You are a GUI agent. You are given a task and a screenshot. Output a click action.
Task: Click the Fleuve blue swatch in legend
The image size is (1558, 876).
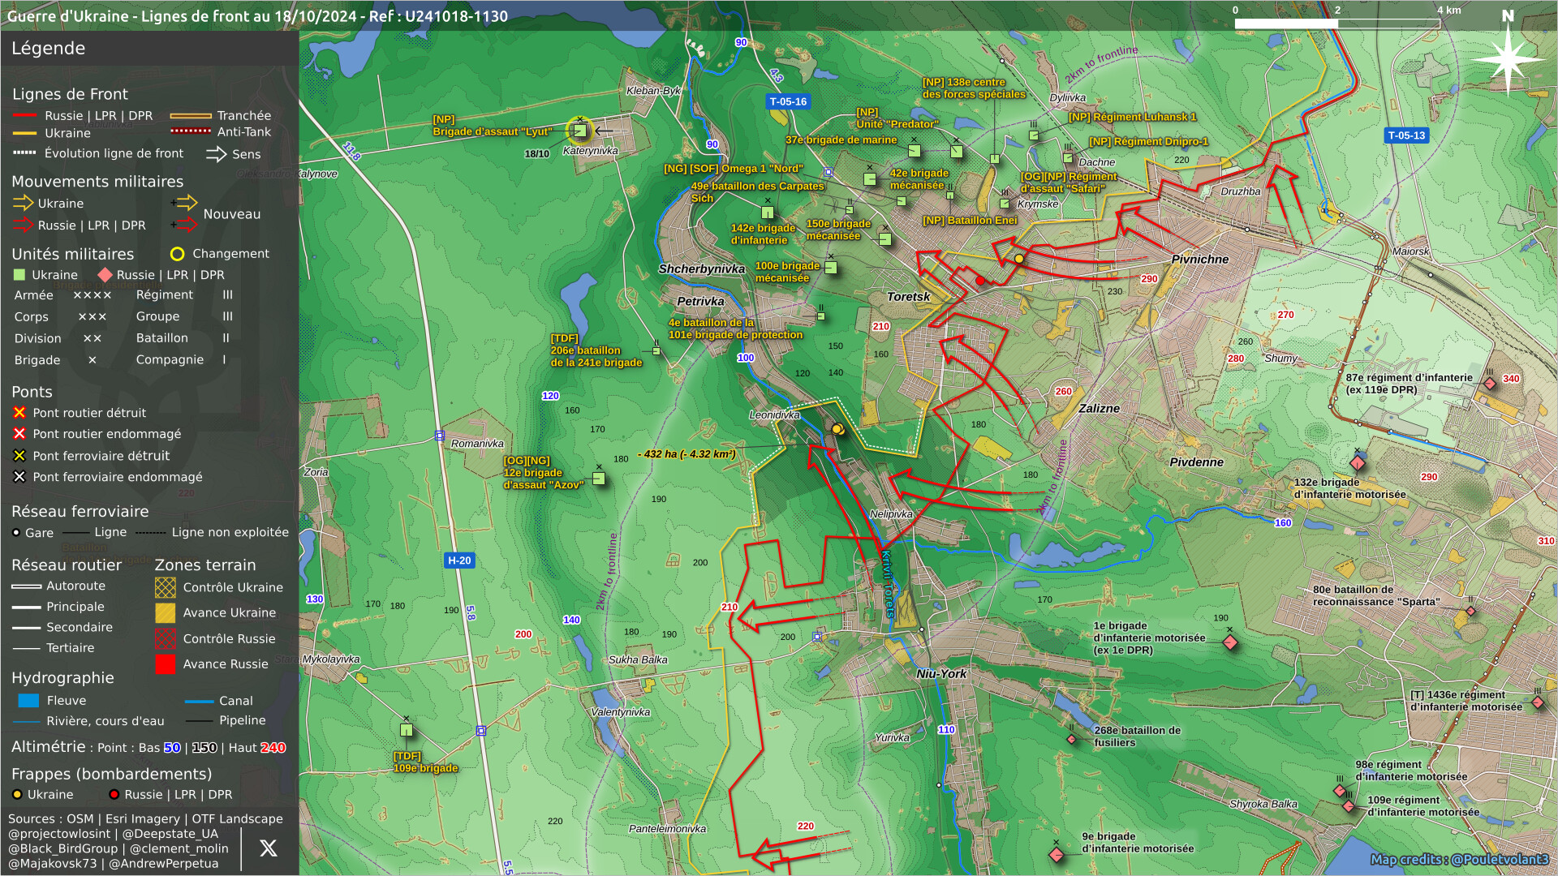[28, 701]
